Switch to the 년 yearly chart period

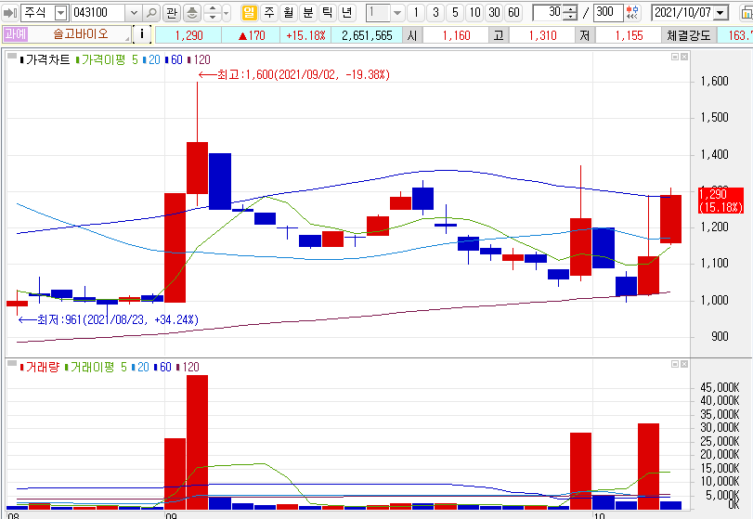coord(346,12)
